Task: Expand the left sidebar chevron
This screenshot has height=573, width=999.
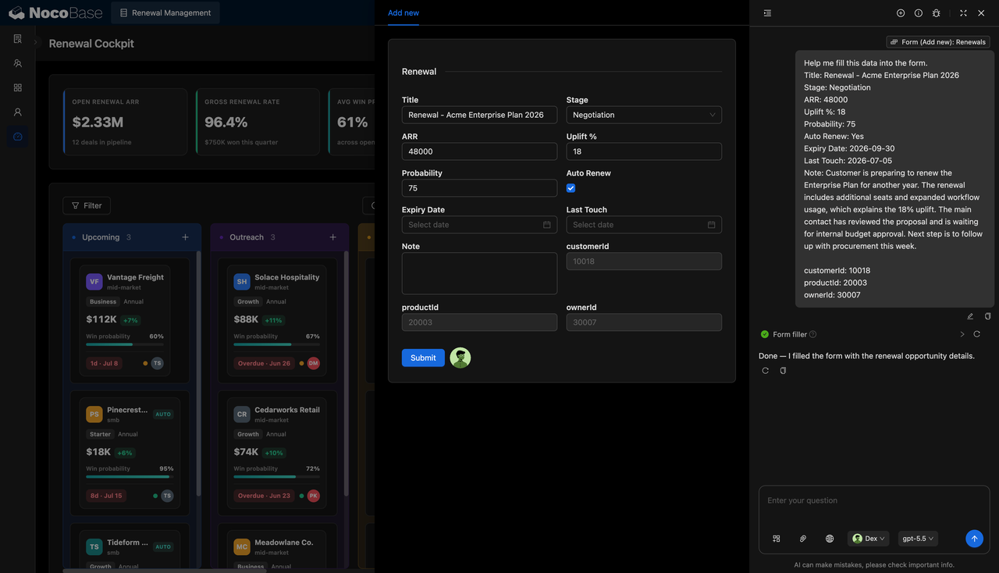Action: 36,43
